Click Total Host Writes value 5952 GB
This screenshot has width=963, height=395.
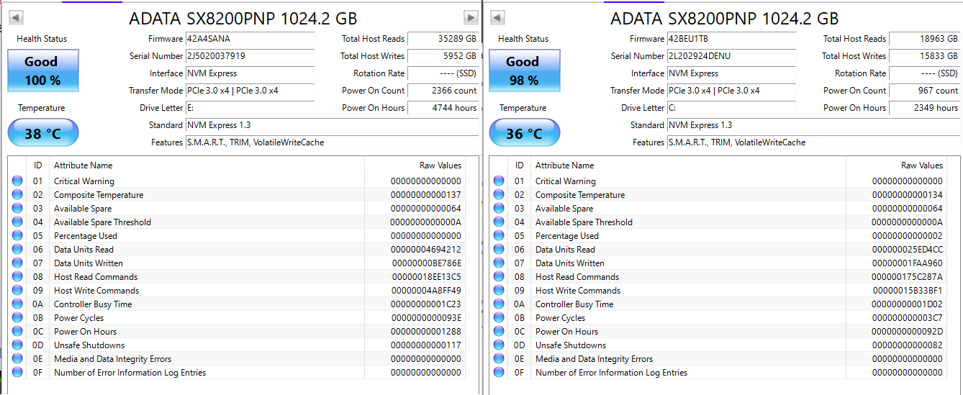[x=443, y=56]
